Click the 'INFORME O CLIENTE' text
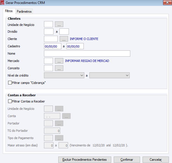172x163 pixels. [84, 39]
